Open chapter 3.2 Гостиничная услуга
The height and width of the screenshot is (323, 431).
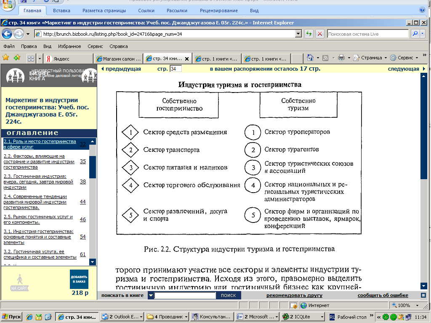click(40, 254)
